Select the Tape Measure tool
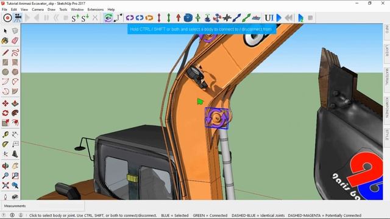Viewport: 390px width, 219px height. 5,134
